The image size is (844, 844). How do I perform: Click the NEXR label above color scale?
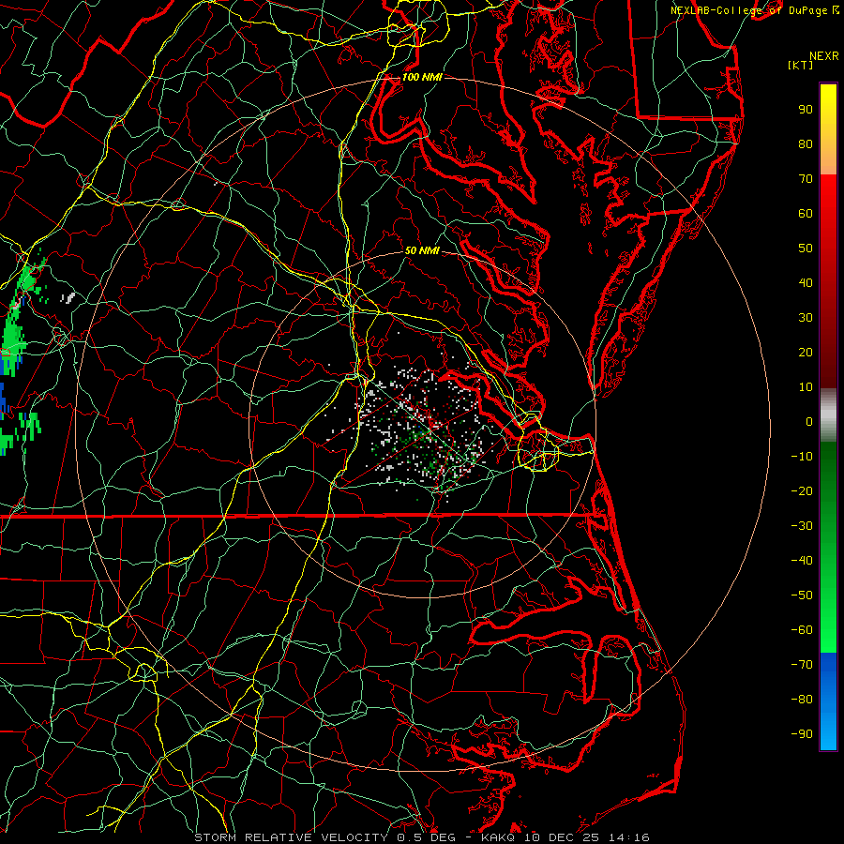coord(823,56)
